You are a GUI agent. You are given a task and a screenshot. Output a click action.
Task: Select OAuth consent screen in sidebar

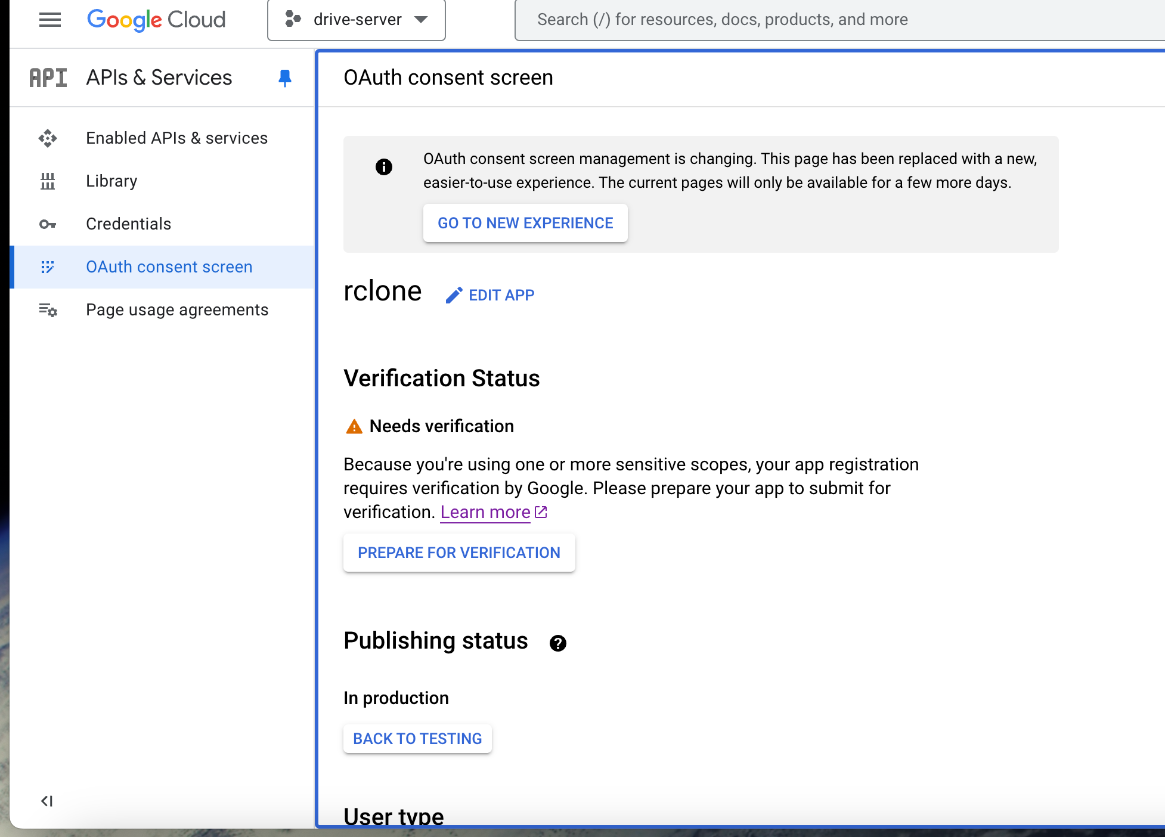click(162, 267)
